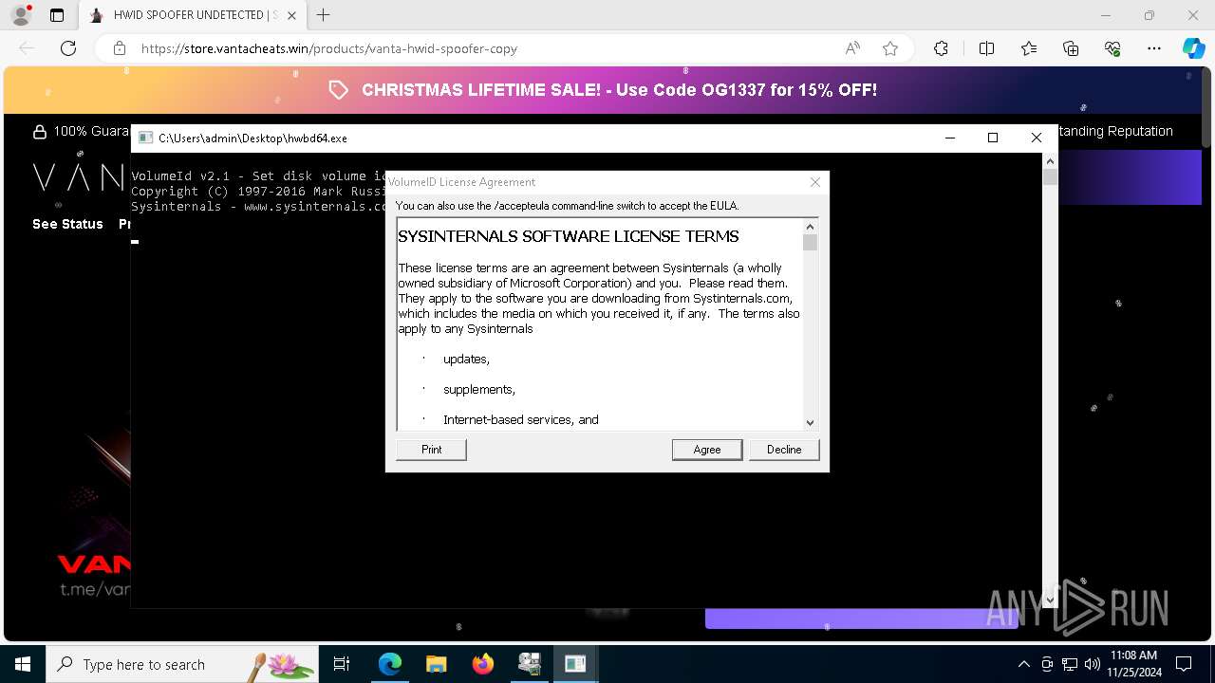Open File Explorer from the taskbar
This screenshot has height=683, width=1215.
point(436,664)
